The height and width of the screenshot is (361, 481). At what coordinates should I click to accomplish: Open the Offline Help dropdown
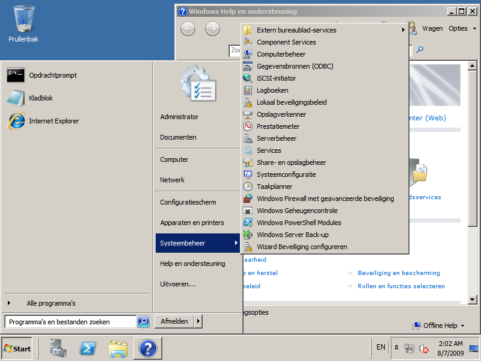pyautogui.click(x=438, y=326)
